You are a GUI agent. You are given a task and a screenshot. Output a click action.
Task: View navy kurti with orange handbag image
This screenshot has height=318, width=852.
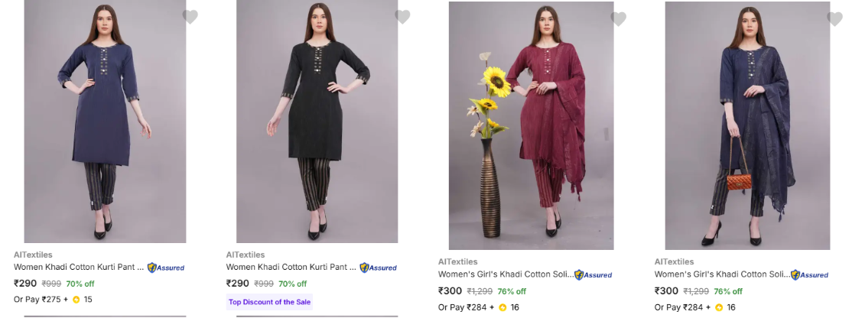pos(747,126)
